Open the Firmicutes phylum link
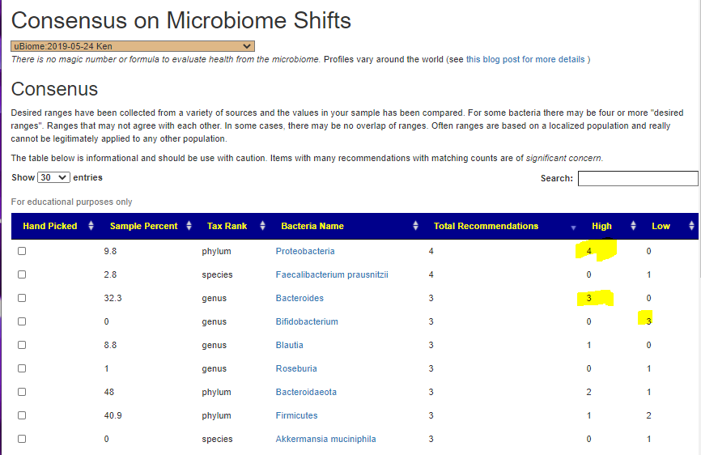 [x=296, y=415]
